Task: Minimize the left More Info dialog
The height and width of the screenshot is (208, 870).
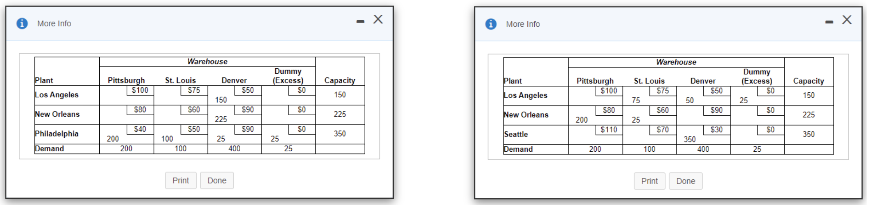Action: coord(360,21)
